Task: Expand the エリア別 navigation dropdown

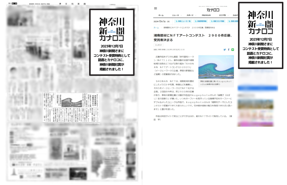Action: 223,15
